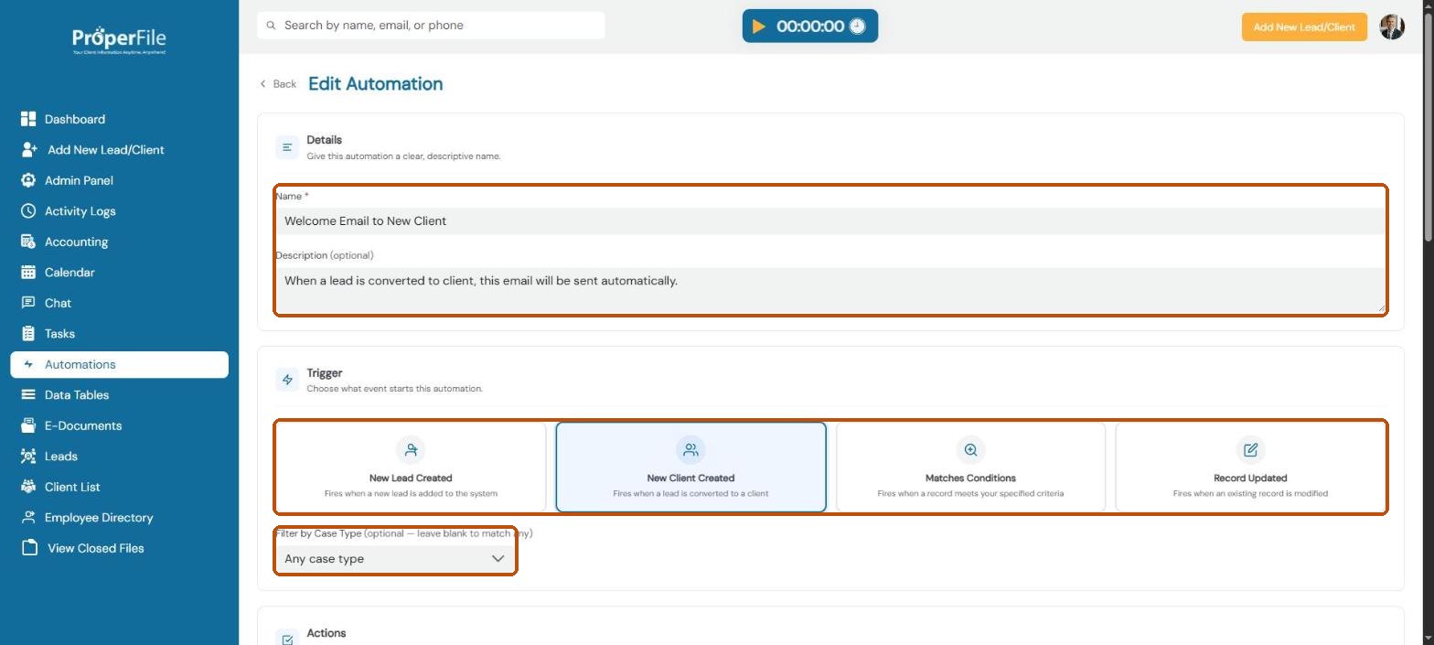Click the E-Documents icon in sidebar
Viewport: 1434px width, 645px height.
click(x=28, y=425)
